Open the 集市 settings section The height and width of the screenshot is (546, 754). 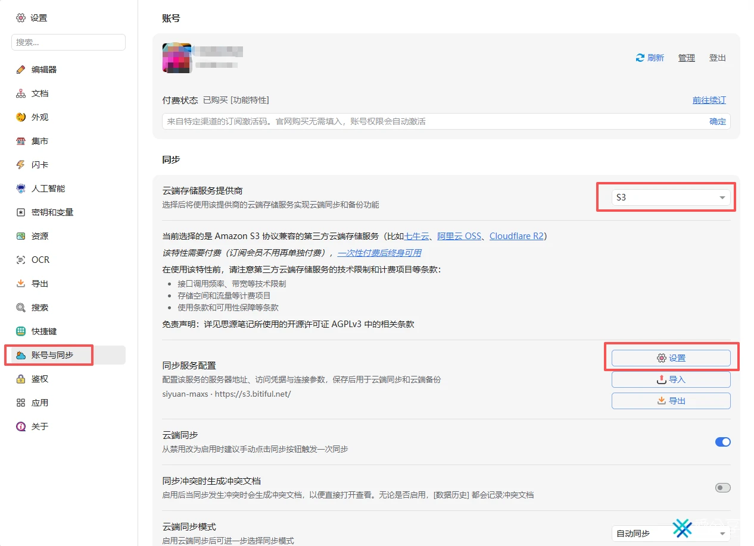[68, 141]
